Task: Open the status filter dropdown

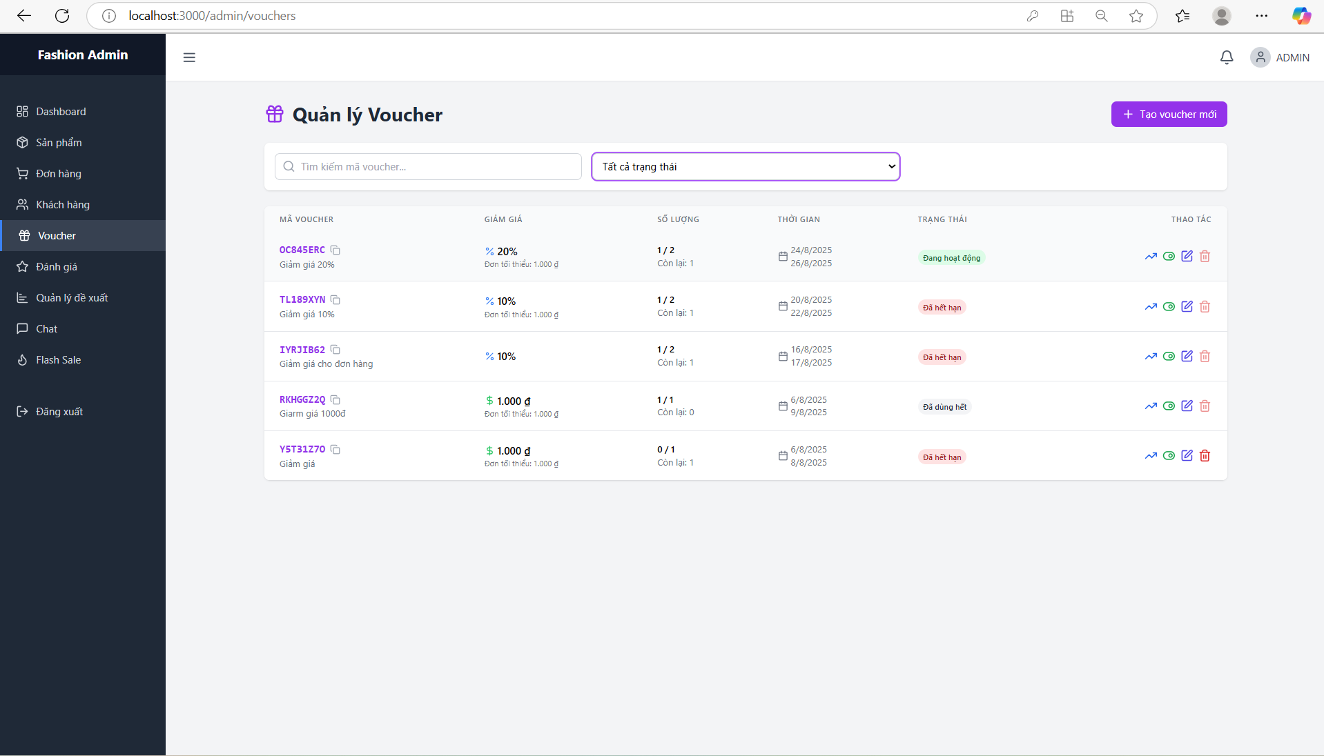Action: [746, 167]
